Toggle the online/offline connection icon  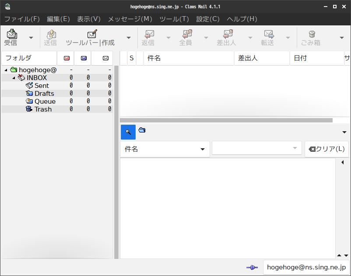click(252, 267)
